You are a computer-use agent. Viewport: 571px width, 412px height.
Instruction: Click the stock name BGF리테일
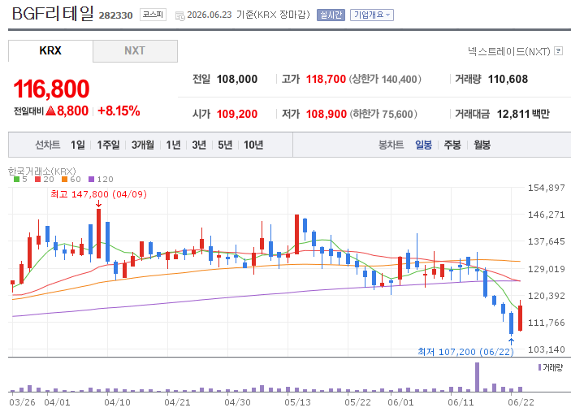[53, 14]
